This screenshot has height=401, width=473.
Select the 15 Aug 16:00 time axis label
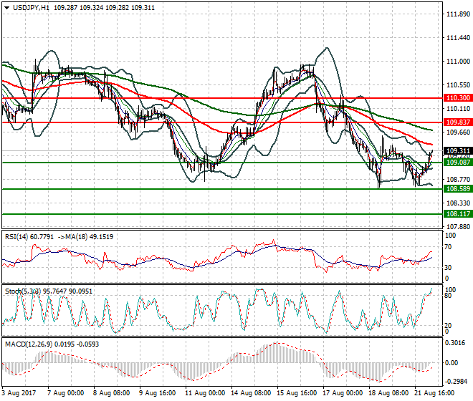pyautogui.click(x=297, y=393)
